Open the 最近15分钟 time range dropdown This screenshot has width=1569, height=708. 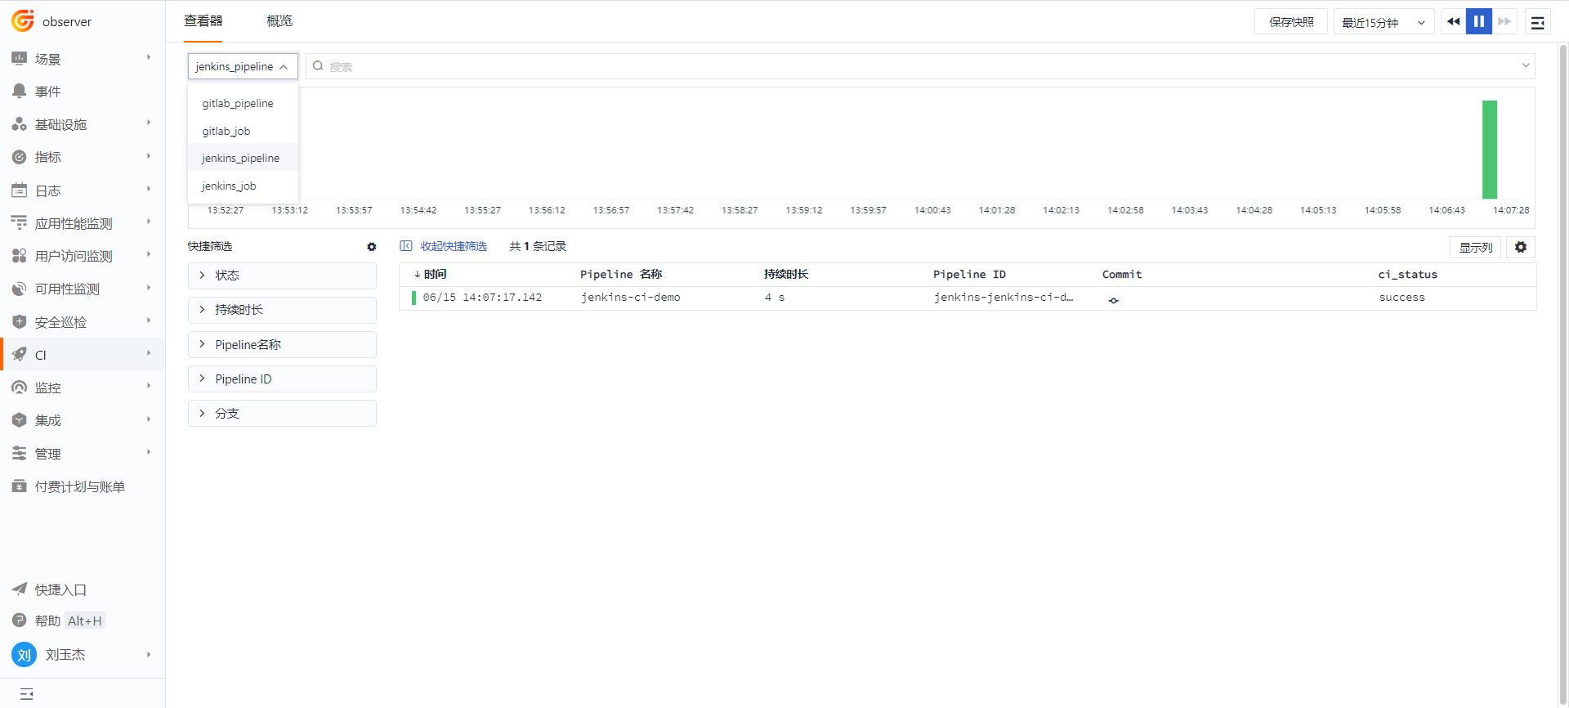1383,22
